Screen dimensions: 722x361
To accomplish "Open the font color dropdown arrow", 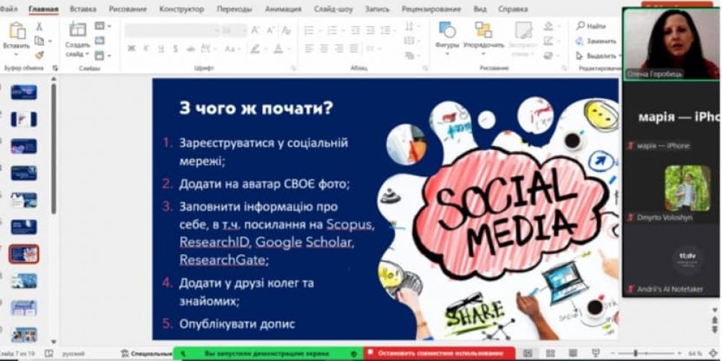I will [x=290, y=48].
